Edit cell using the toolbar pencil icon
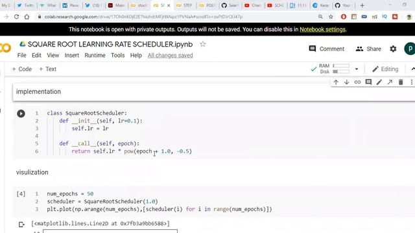The height and width of the screenshot is (233, 415). click(379, 82)
